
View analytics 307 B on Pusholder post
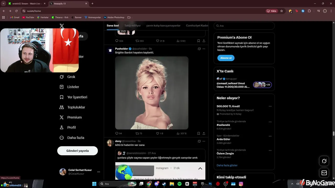pos(181,133)
